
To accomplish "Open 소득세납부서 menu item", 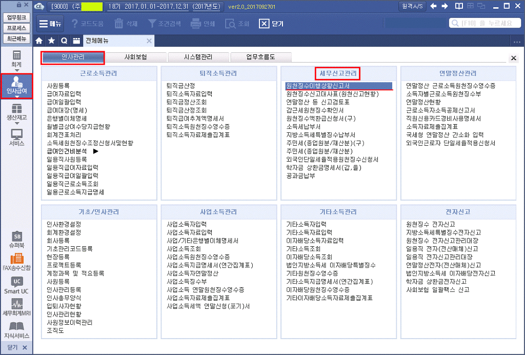I will pyautogui.click(x=304, y=127).
